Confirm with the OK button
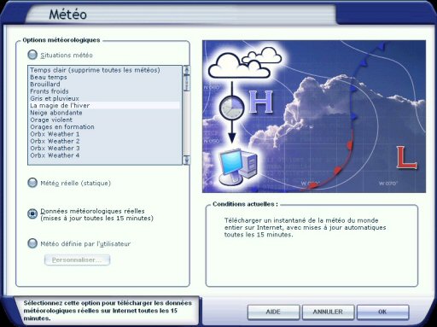437x327 pixels. (x=382, y=312)
